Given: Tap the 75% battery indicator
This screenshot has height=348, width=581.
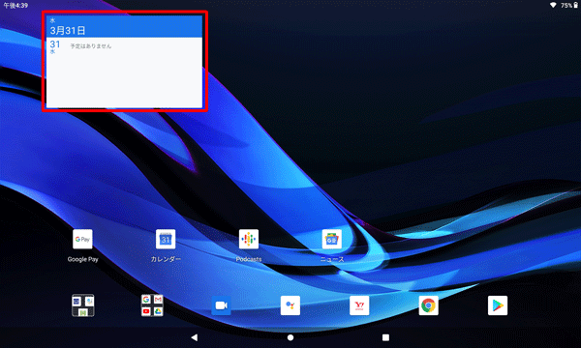Looking at the screenshot, I should pyautogui.click(x=569, y=5).
